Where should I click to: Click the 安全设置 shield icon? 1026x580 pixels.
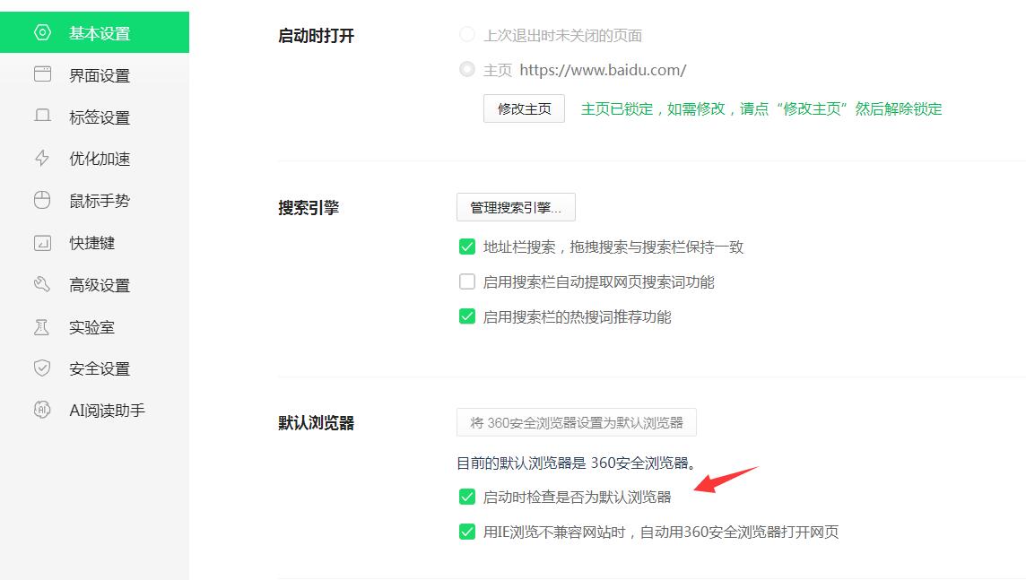(x=42, y=368)
